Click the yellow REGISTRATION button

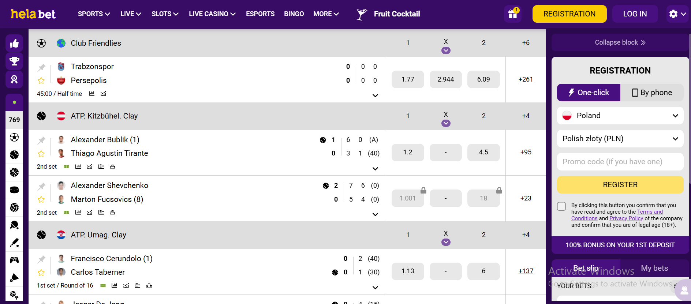[569, 14]
